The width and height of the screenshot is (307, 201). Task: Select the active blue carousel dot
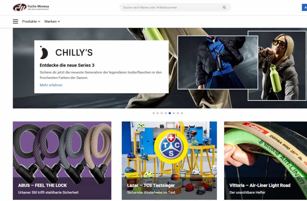coord(170,113)
